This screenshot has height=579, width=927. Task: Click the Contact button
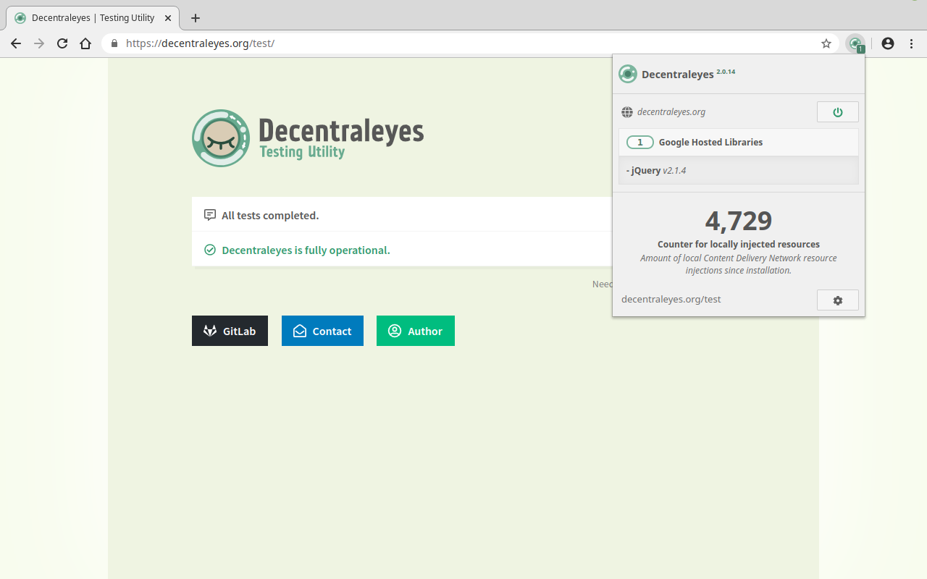[x=322, y=331]
